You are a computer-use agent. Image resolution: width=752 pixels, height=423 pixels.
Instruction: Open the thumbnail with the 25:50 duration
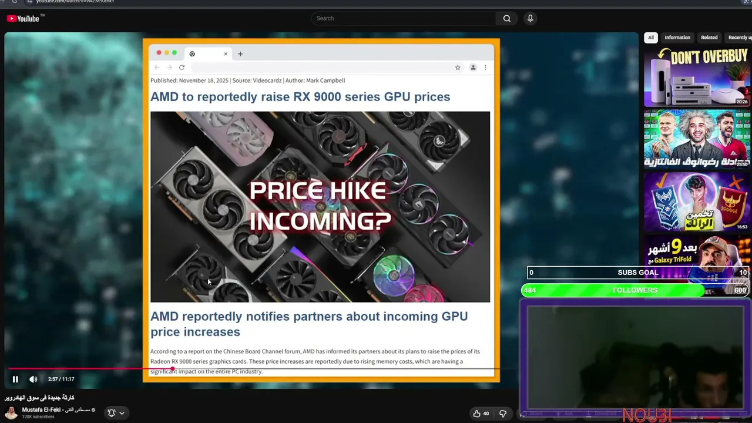697,139
